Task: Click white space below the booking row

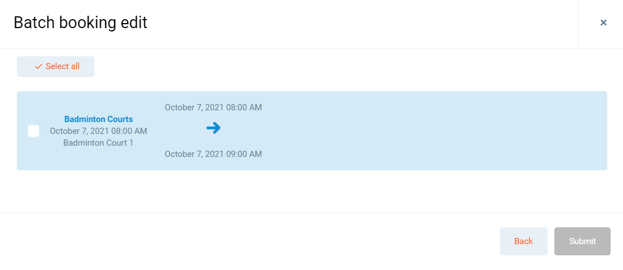Action: tap(309, 191)
